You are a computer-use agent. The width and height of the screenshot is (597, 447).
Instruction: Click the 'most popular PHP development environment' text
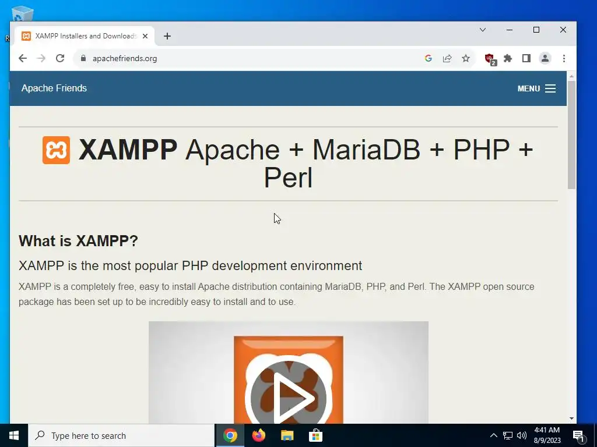(x=232, y=265)
